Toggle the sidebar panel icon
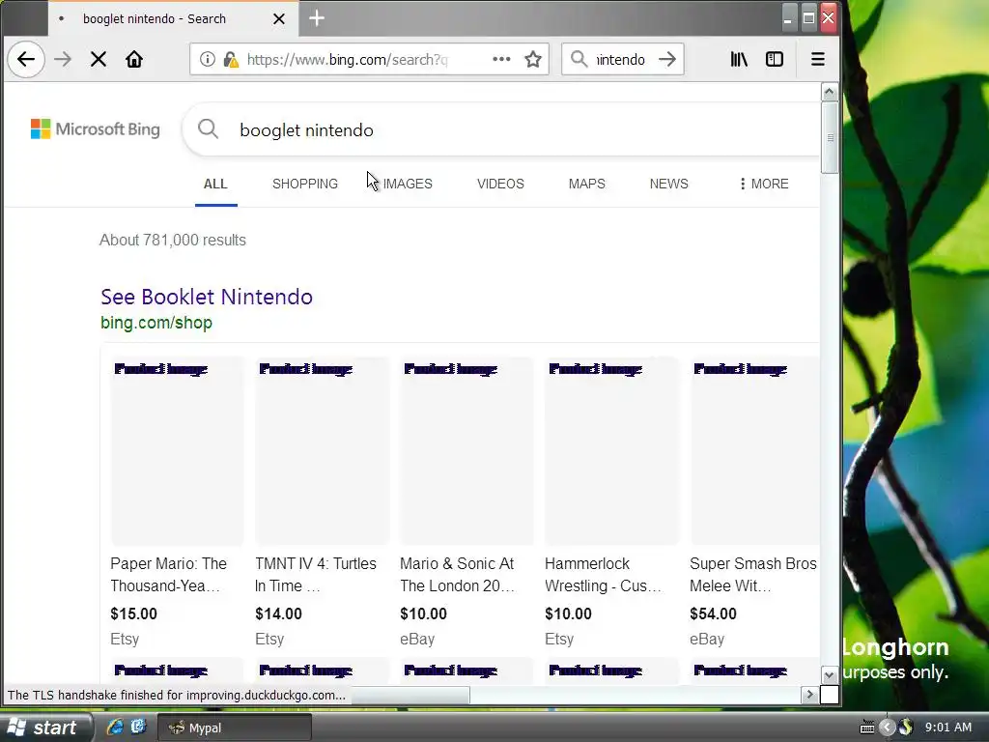989x742 pixels. click(x=775, y=59)
